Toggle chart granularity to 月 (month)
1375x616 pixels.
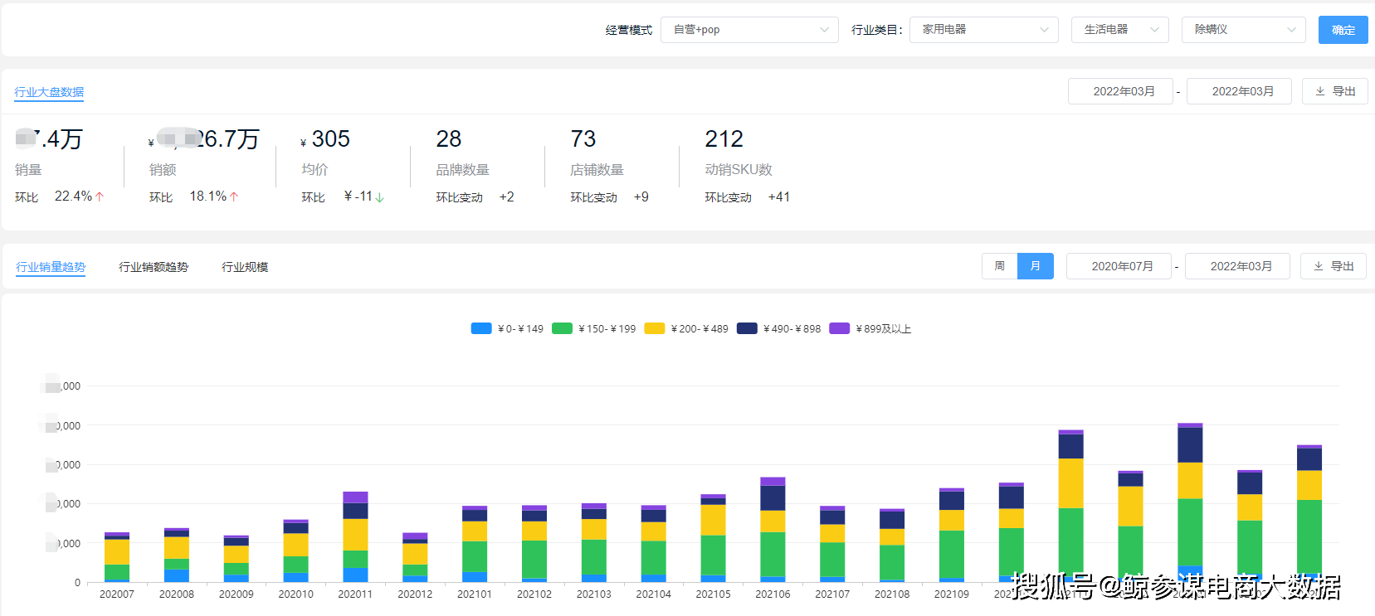[x=1036, y=266]
